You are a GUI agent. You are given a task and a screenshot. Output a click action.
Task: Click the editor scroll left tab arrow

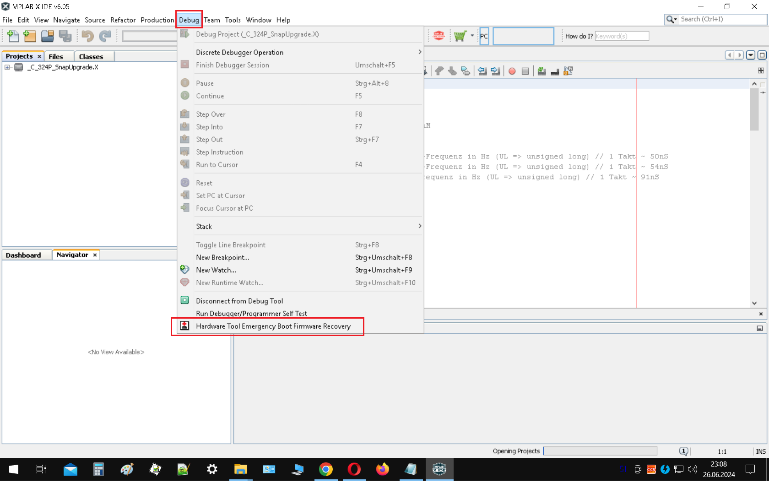(729, 55)
